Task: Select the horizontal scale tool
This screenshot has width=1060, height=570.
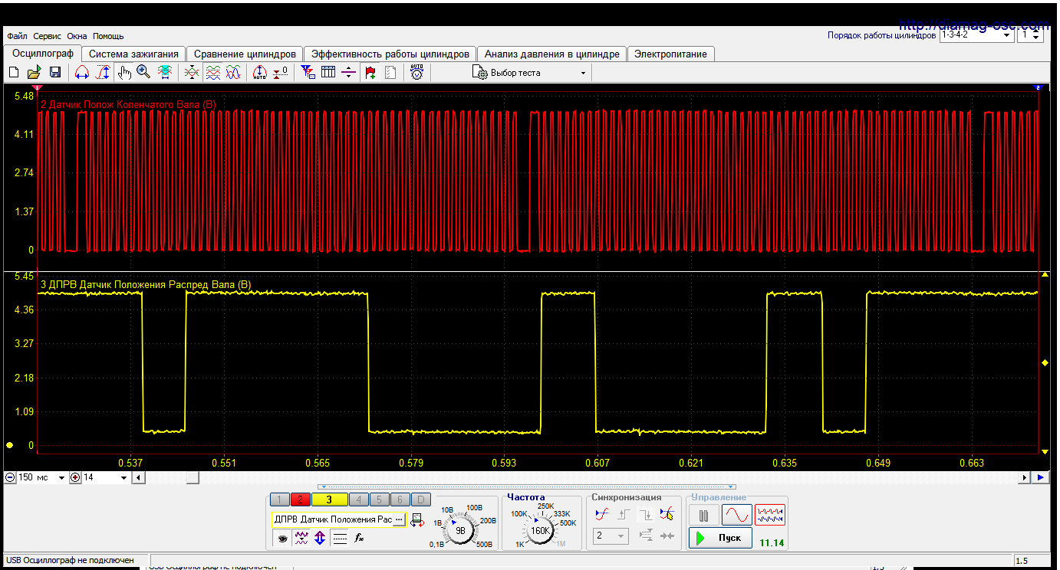Action: 81,72
